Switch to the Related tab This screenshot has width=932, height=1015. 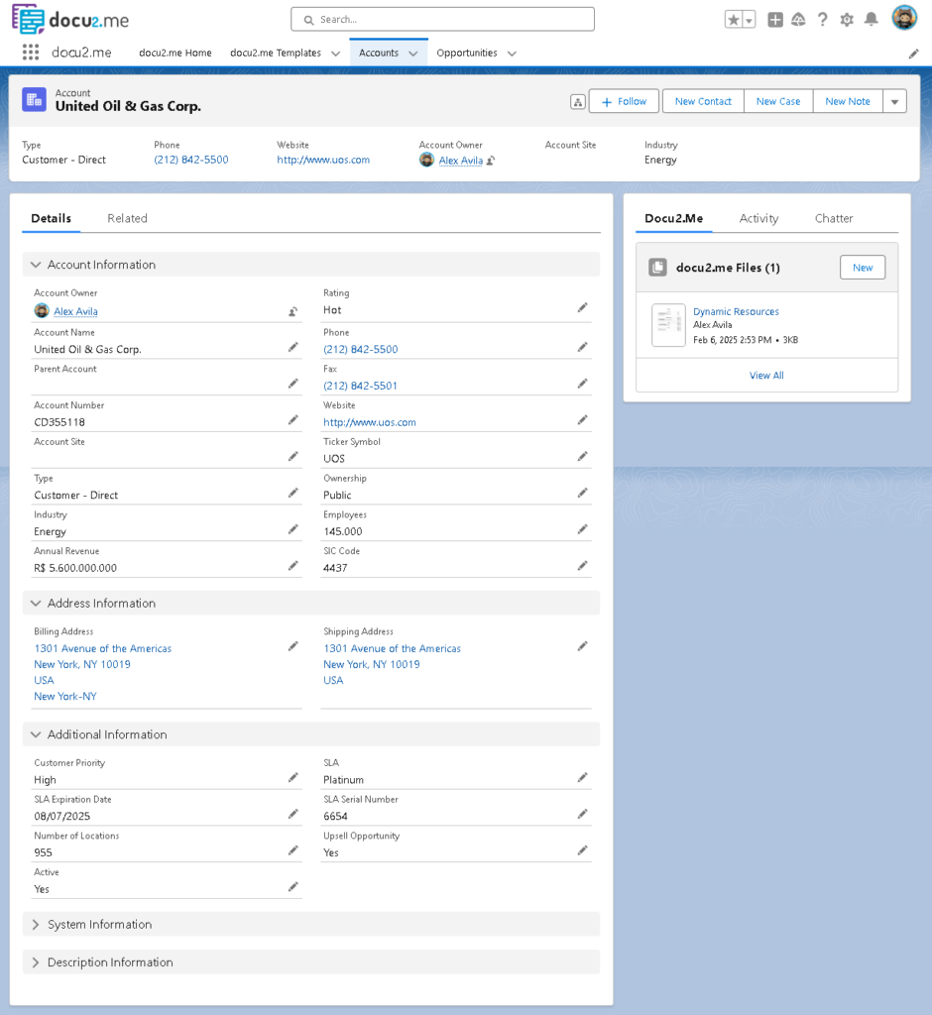coord(127,218)
